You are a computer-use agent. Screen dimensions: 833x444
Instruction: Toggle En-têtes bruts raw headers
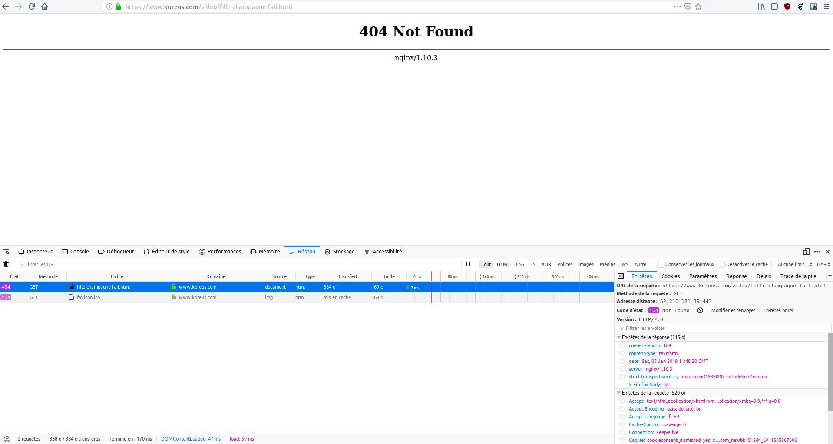(778, 310)
